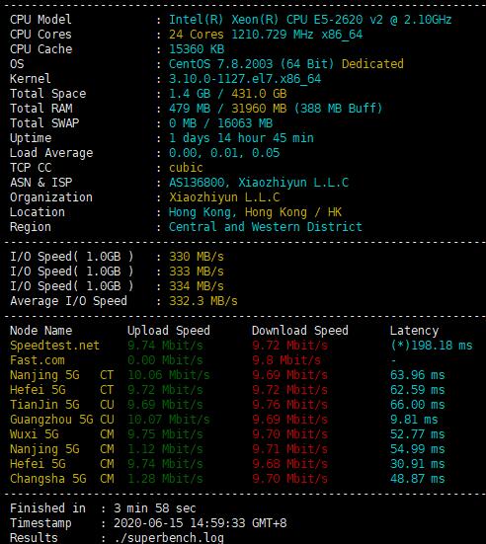This screenshot has width=486, height=544.
Task: Click the Latency column header
Action: pos(414,331)
